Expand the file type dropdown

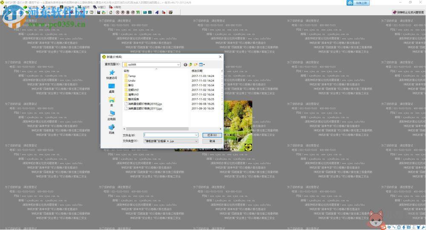pyautogui.click(x=196, y=141)
